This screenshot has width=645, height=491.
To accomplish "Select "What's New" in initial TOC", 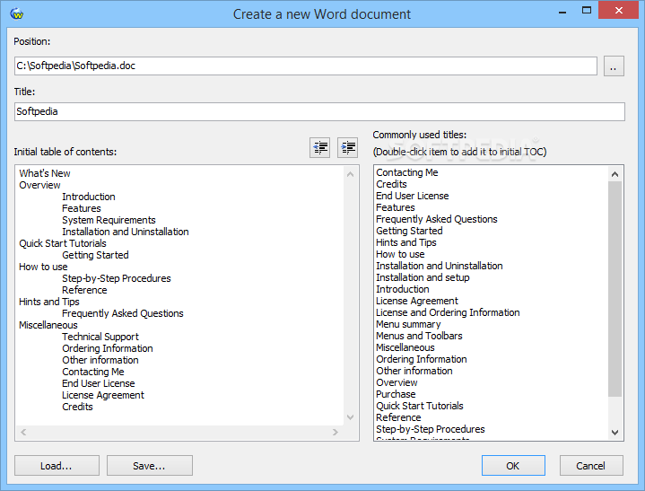I will point(45,173).
